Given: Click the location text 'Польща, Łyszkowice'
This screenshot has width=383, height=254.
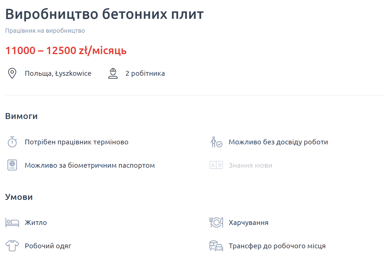Looking at the screenshot, I should 58,73.
